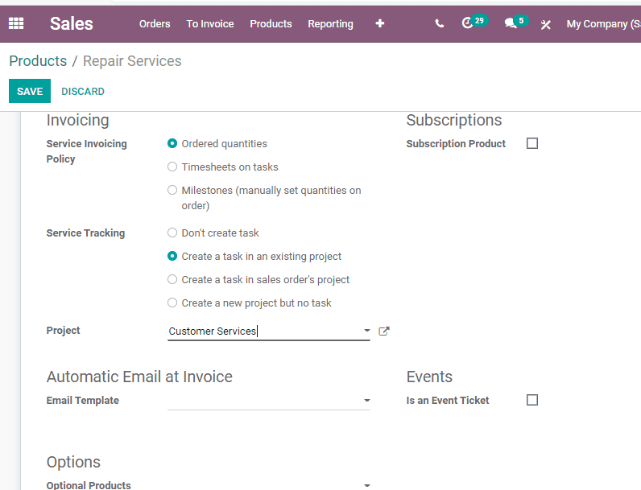Click the Events section heading

(429, 377)
